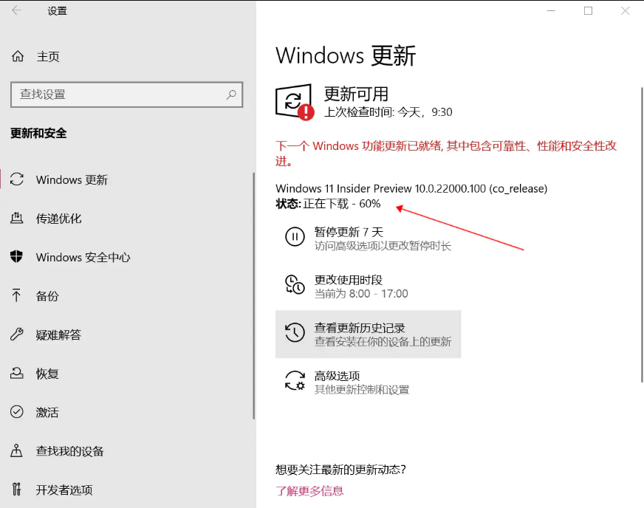Image resolution: width=644 pixels, height=508 pixels.
Task: Click the 更新和安全 section heading
Action: pos(38,133)
